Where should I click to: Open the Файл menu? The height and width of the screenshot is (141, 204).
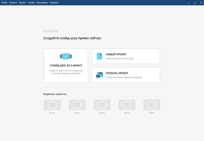point(4,3)
